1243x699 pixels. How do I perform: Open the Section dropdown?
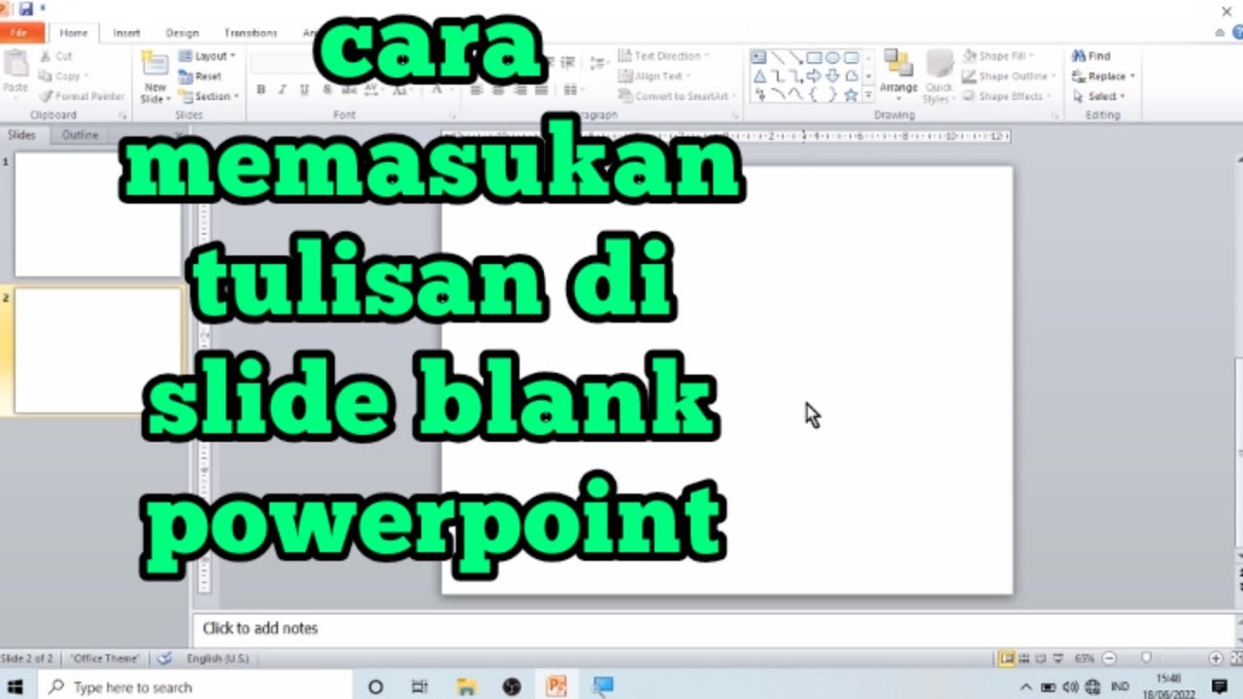tap(209, 97)
